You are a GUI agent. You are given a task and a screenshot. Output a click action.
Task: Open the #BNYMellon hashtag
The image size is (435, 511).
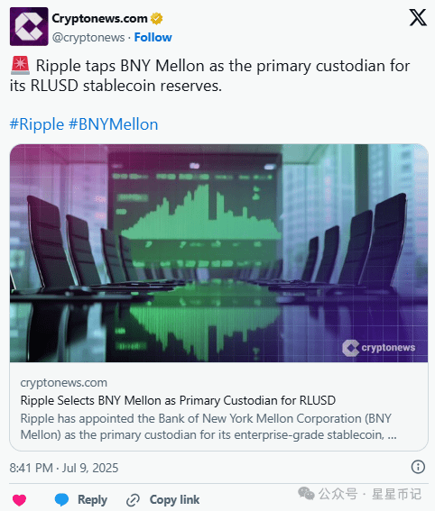(114, 124)
